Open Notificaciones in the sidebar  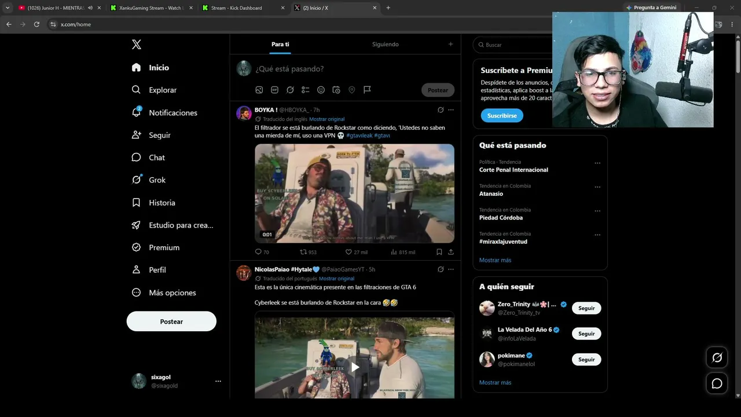[x=164, y=112]
